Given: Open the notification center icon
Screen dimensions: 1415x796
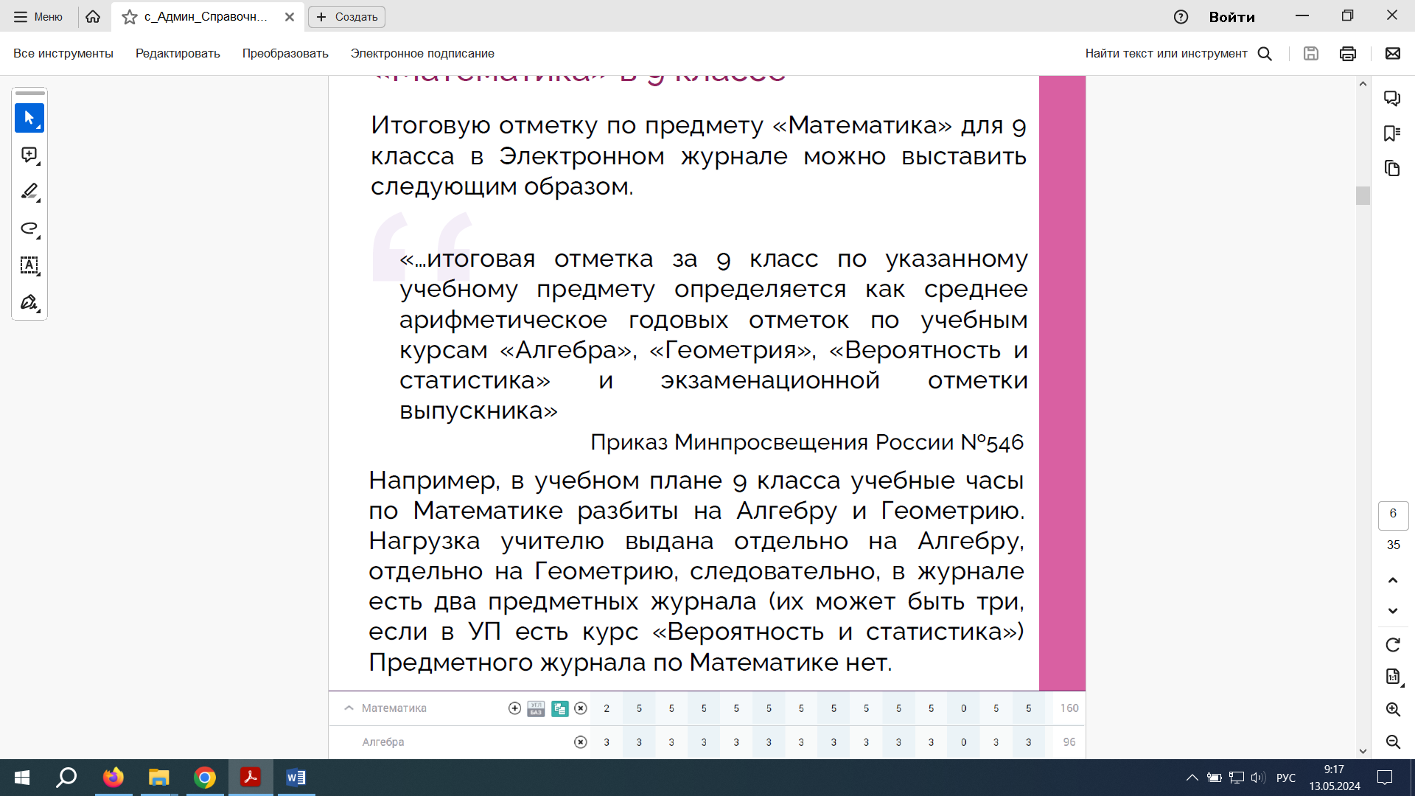Looking at the screenshot, I should (x=1385, y=778).
